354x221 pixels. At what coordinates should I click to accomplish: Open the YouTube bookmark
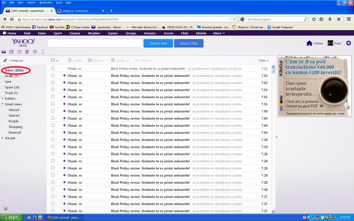(57, 27)
